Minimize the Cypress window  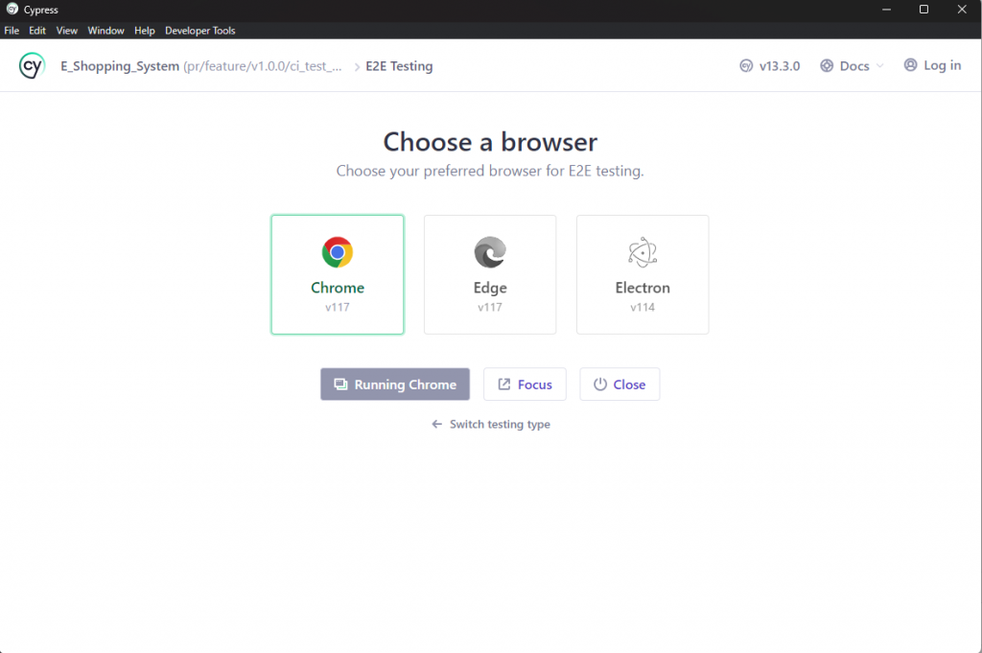point(886,10)
